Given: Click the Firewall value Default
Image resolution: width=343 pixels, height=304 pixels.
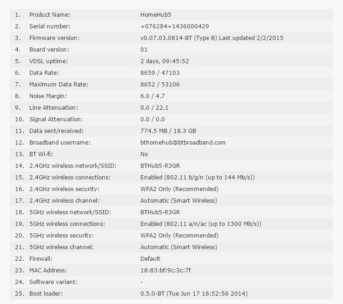Looking at the screenshot, I should pos(150,258).
